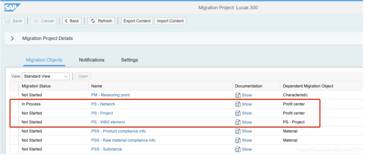Show documentation for PM - Measuring point
Screen dimensions: 365x155
point(247,95)
